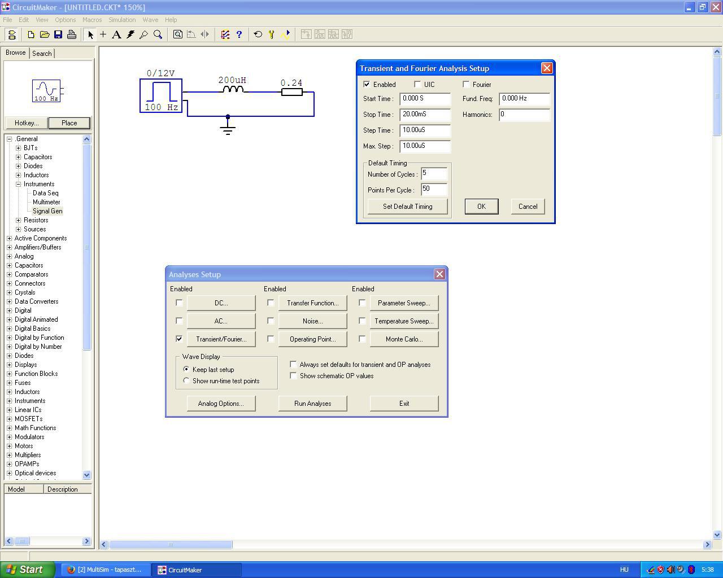Screen dimensions: 723x578
Task: Expand the Digital by Function category
Action: click(x=10, y=338)
